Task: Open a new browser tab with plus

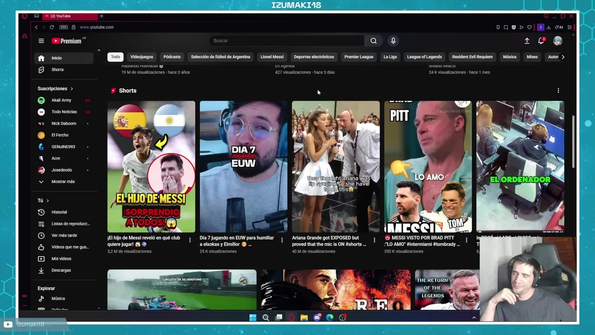Action: point(101,16)
